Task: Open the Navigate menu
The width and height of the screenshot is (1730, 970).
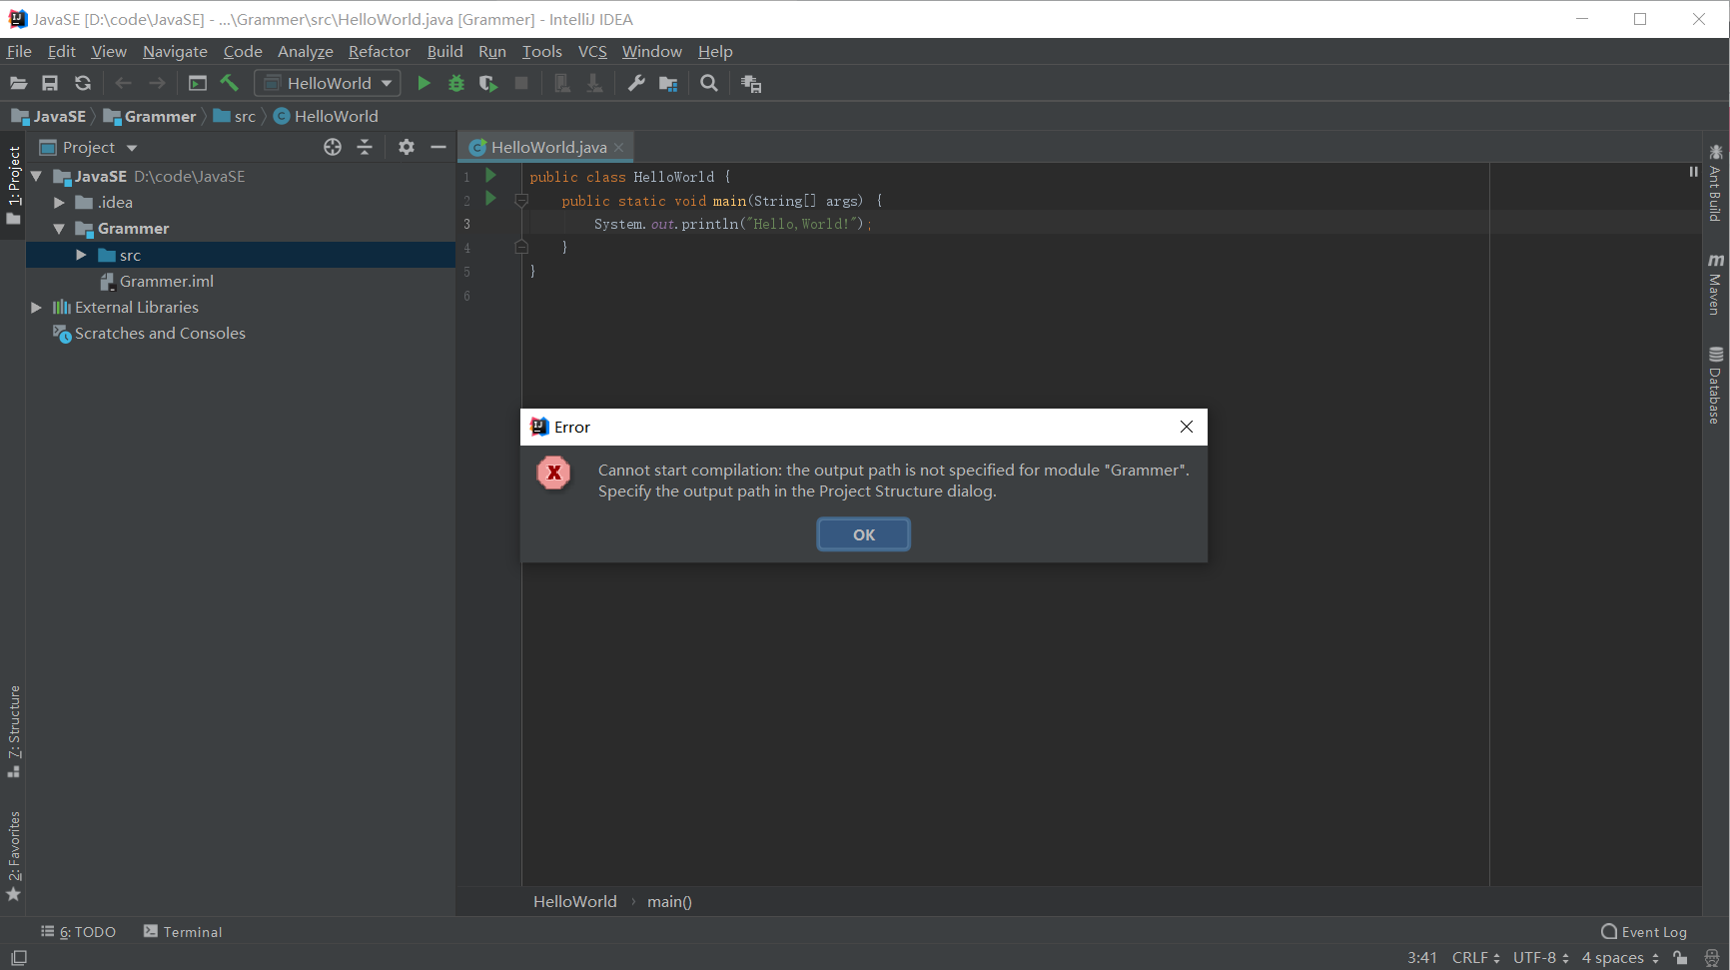Action: [x=175, y=52]
